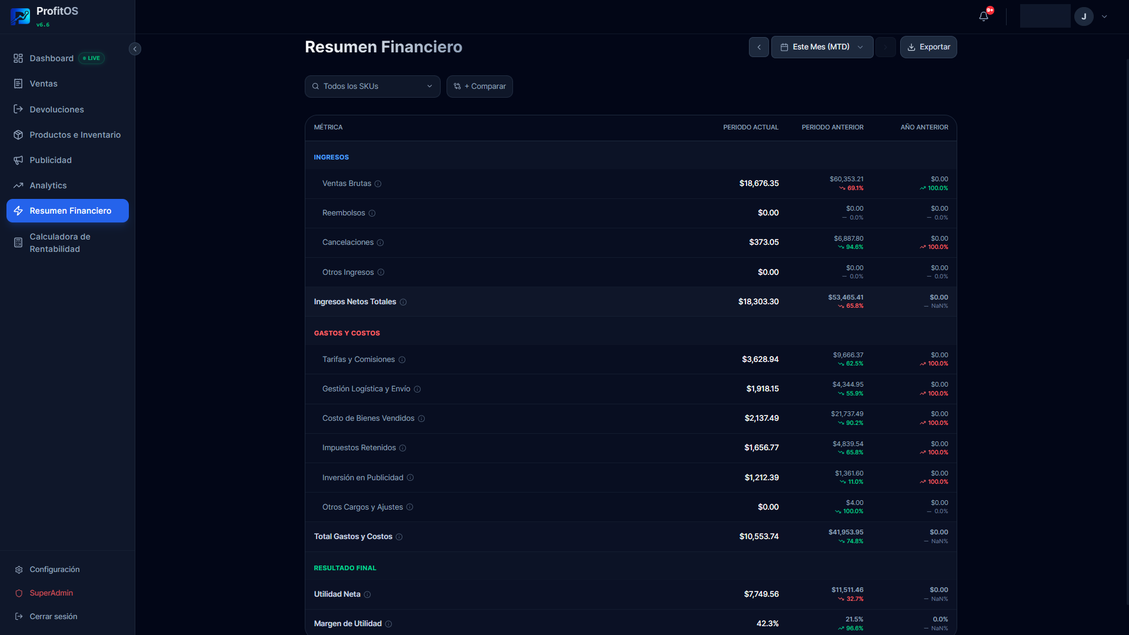This screenshot has height=635, width=1129.
Task: Click info icon beside Inversión en Publicidad
Action: coord(410,478)
